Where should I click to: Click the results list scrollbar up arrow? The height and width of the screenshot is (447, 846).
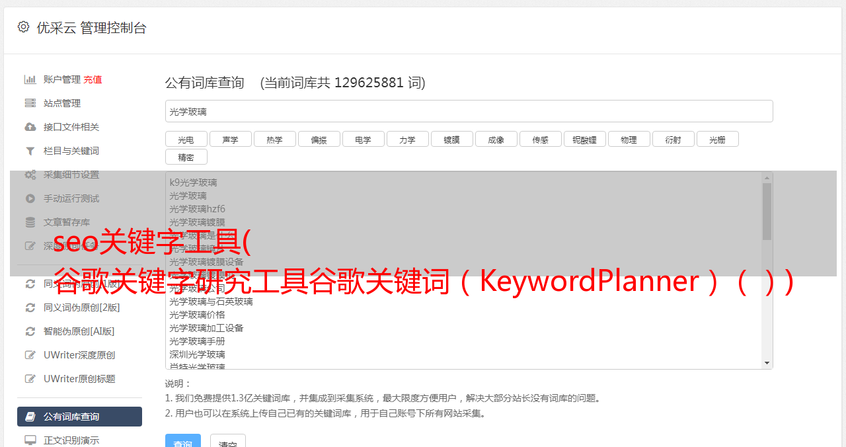tap(767, 178)
